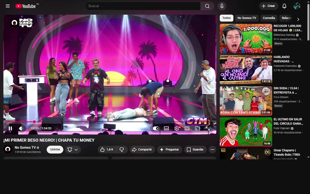Dislike the video
This screenshot has width=310, height=194.
coord(122,150)
